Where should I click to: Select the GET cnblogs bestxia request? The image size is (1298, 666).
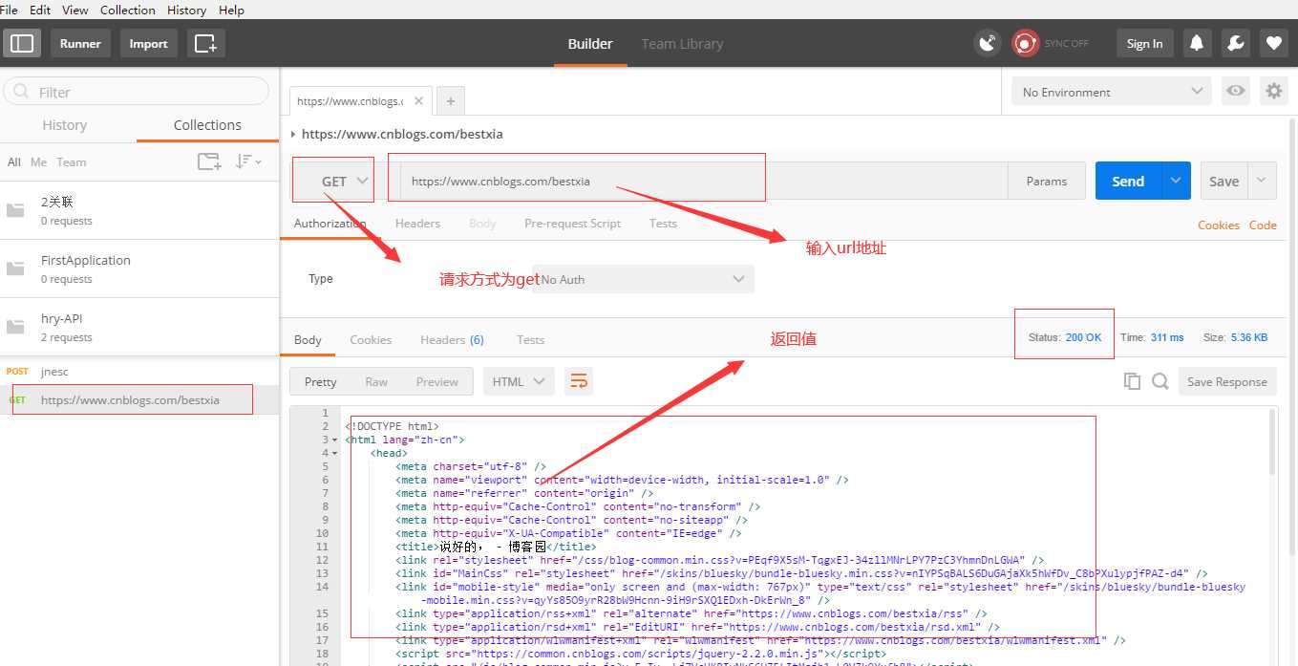point(139,399)
